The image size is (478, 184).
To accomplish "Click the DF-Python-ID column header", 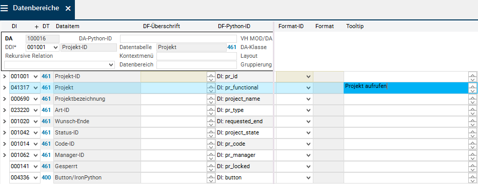I will coord(234,27).
